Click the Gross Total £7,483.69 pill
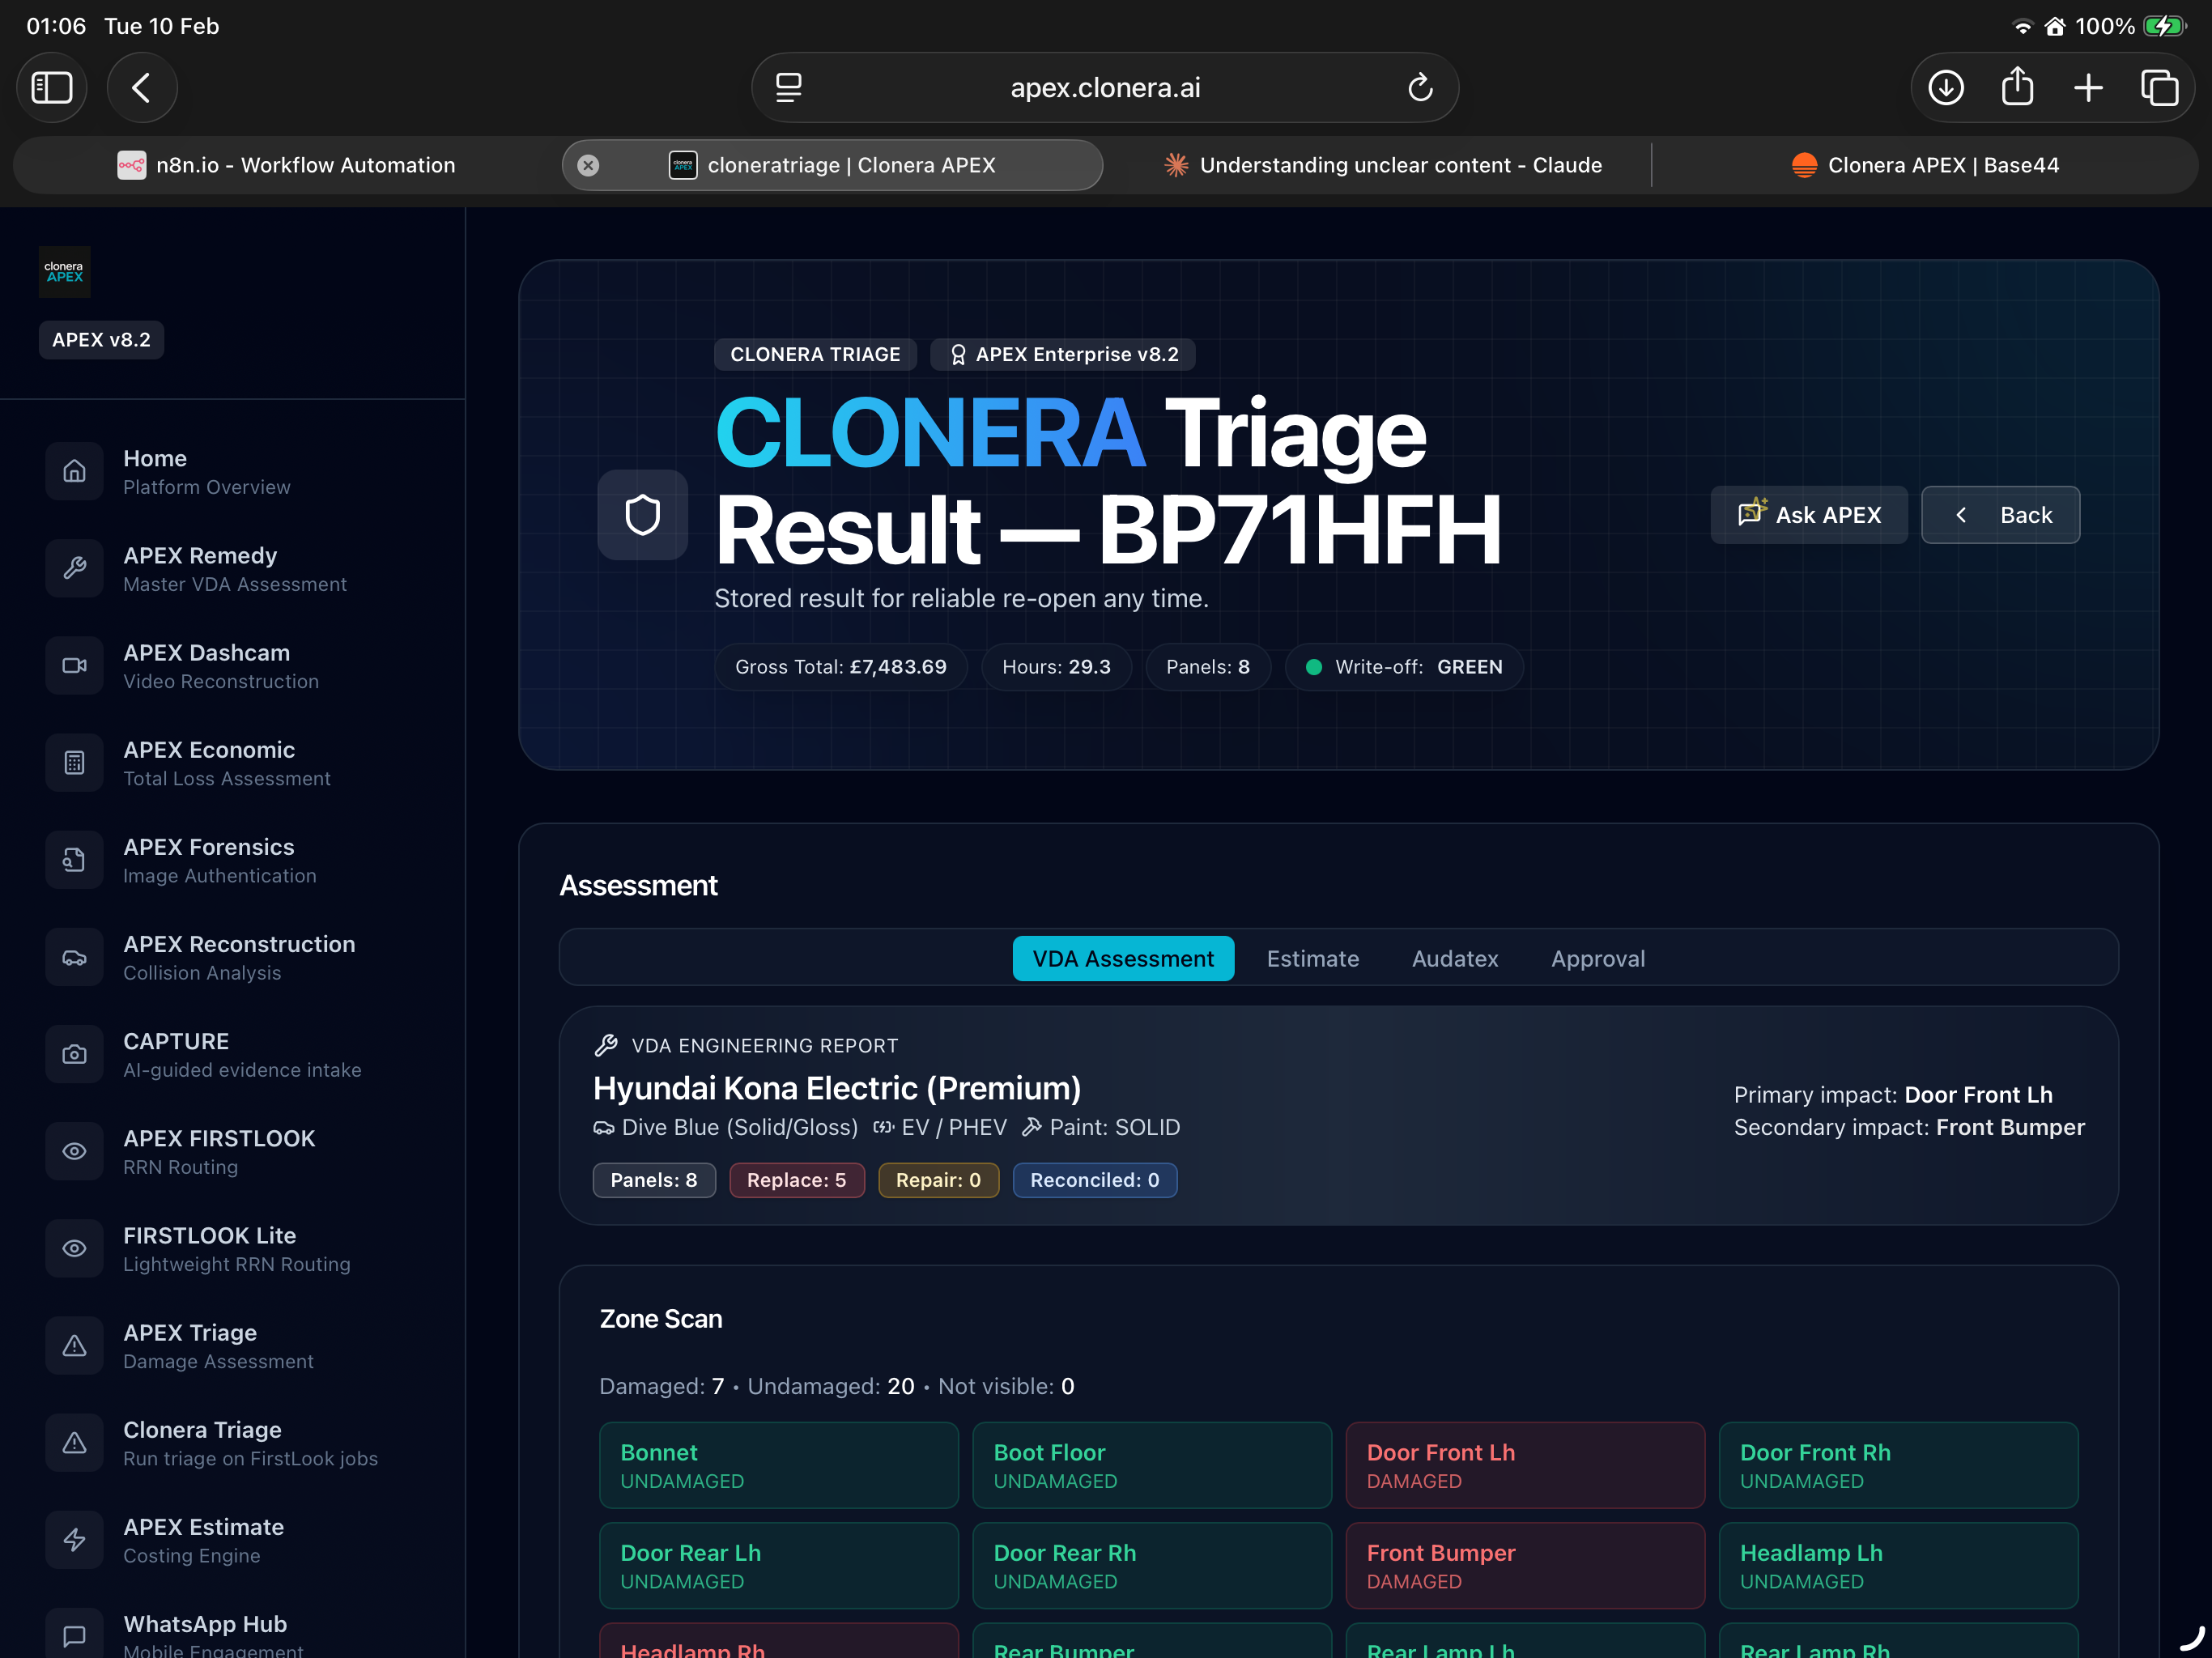 pyautogui.click(x=841, y=667)
